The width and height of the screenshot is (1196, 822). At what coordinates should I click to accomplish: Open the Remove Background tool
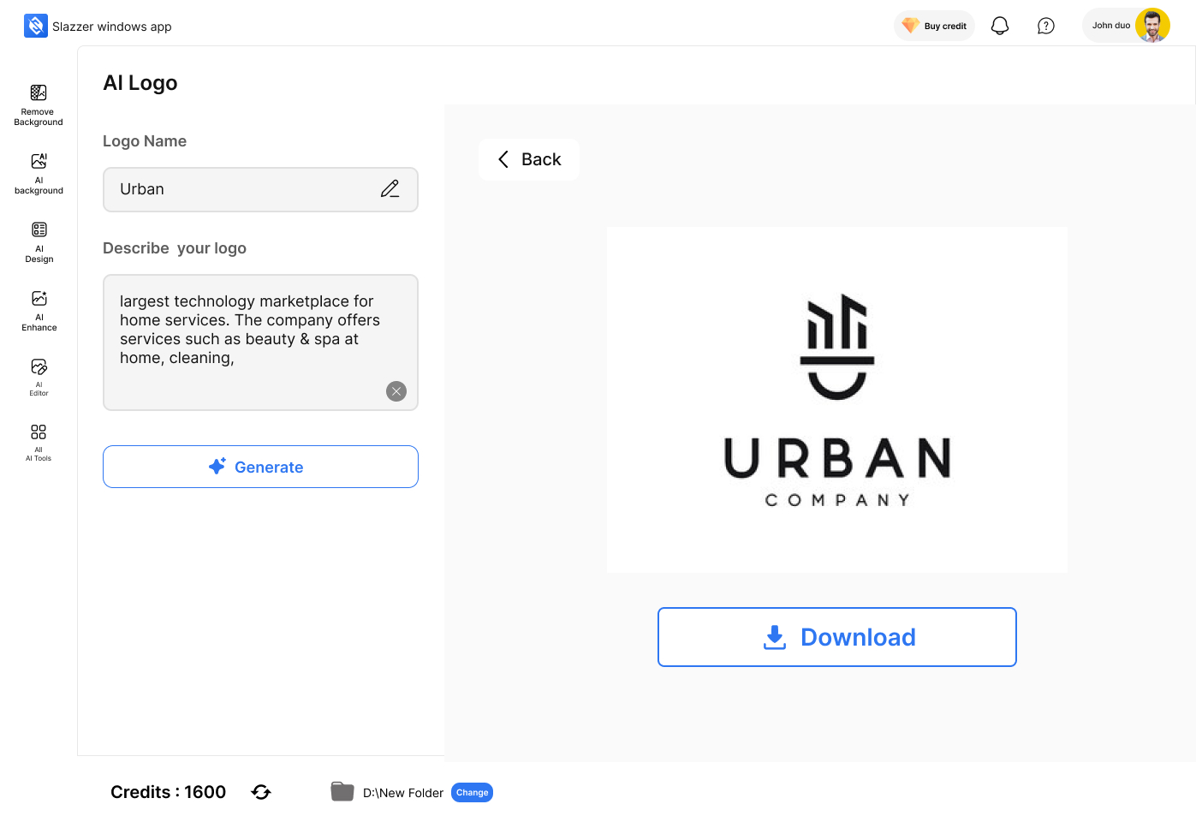tap(39, 105)
